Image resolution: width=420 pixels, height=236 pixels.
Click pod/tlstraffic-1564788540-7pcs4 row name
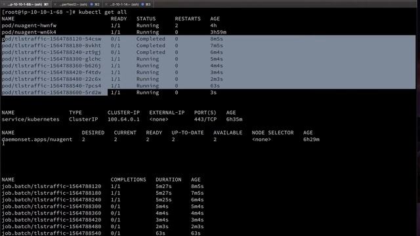(51, 86)
